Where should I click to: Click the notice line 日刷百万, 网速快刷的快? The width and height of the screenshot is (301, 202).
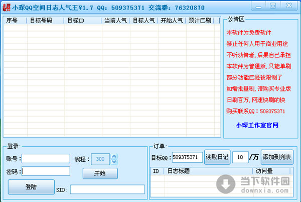click(x=256, y=100)
